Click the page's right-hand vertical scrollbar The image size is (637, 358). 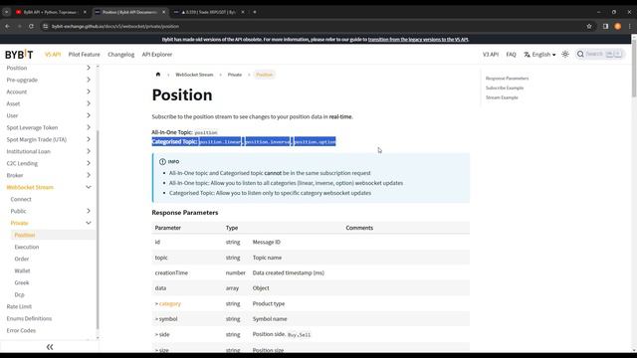pyautogui.click(x=634, y=69)
